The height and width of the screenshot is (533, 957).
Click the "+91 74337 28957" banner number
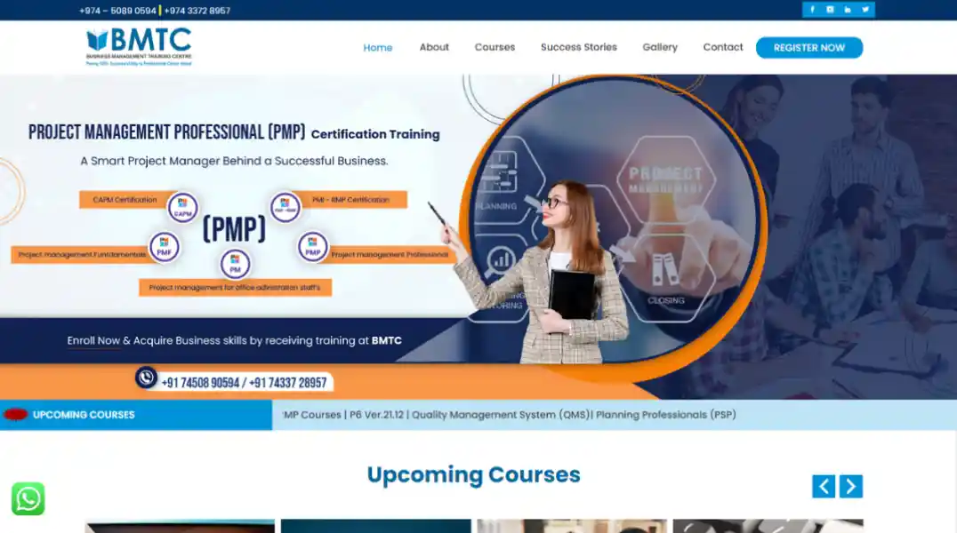point(287,383)
